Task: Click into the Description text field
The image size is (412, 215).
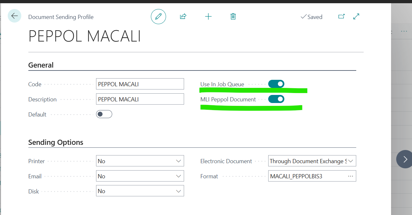Action: click(x=140, y=99)
